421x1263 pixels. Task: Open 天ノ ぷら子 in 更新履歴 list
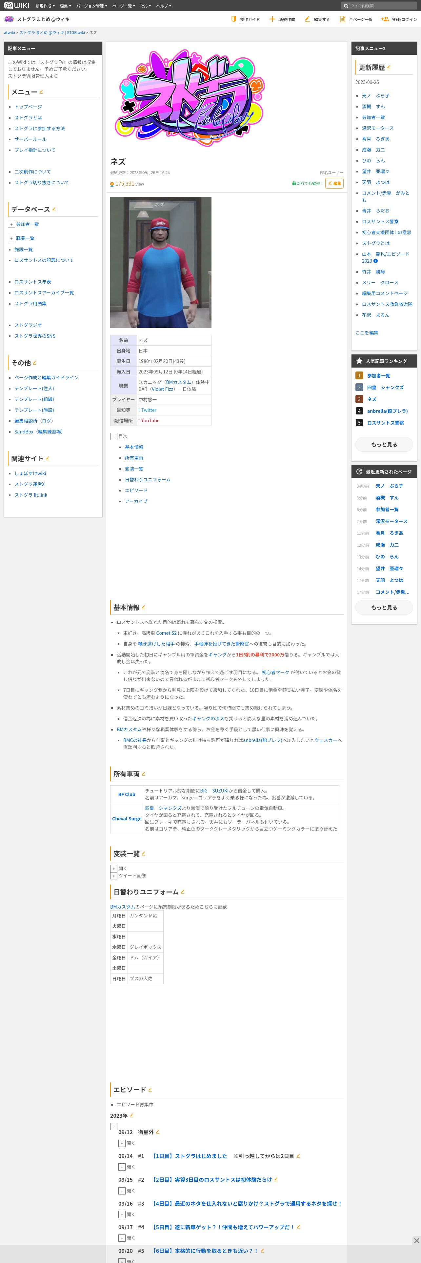pyautogui.click(x=375, y=96)
